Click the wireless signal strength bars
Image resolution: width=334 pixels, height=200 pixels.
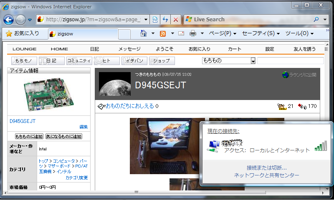tap(321, 145)
